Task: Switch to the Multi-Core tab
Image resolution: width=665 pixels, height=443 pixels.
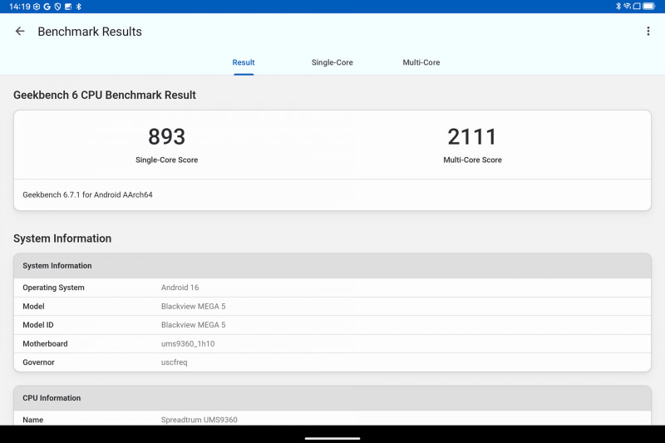Action: [421, 62]
